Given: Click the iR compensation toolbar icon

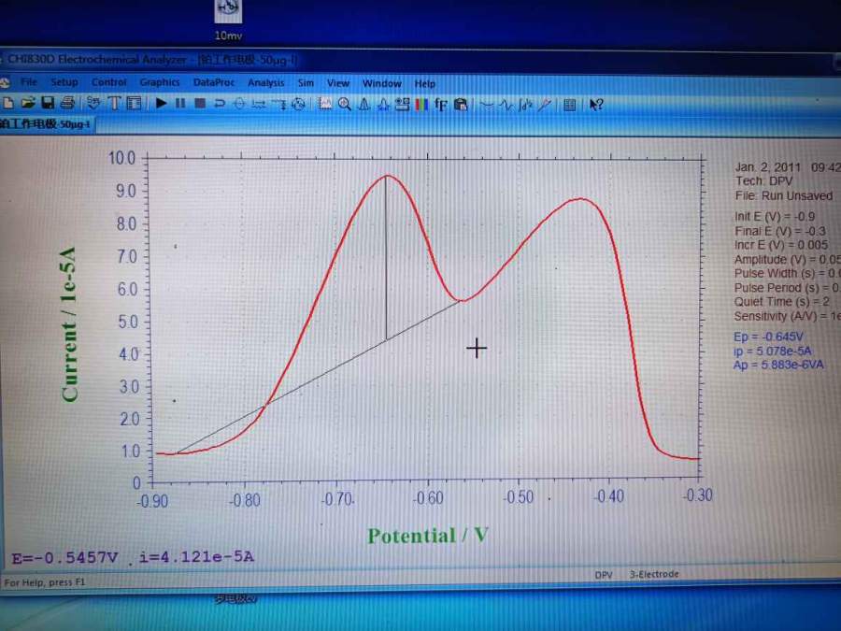Looking at the screenshot, I should click(259, 104).
